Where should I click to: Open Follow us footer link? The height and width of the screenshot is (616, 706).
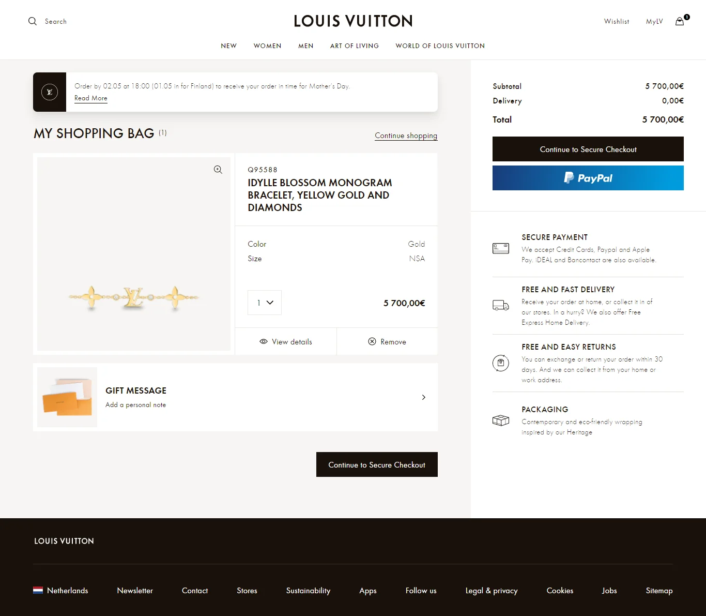[421, 591]
